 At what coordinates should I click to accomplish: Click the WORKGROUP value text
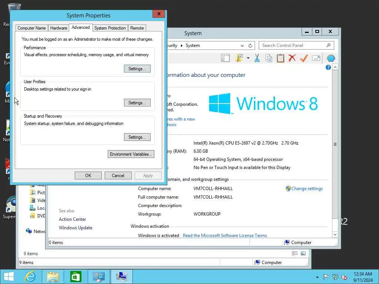[207, 214]
